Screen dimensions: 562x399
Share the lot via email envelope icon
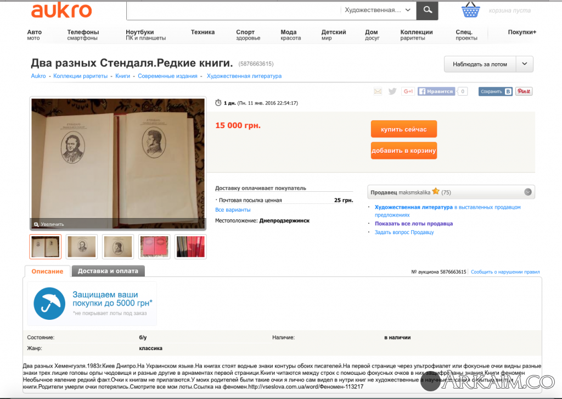coord(378,91)
